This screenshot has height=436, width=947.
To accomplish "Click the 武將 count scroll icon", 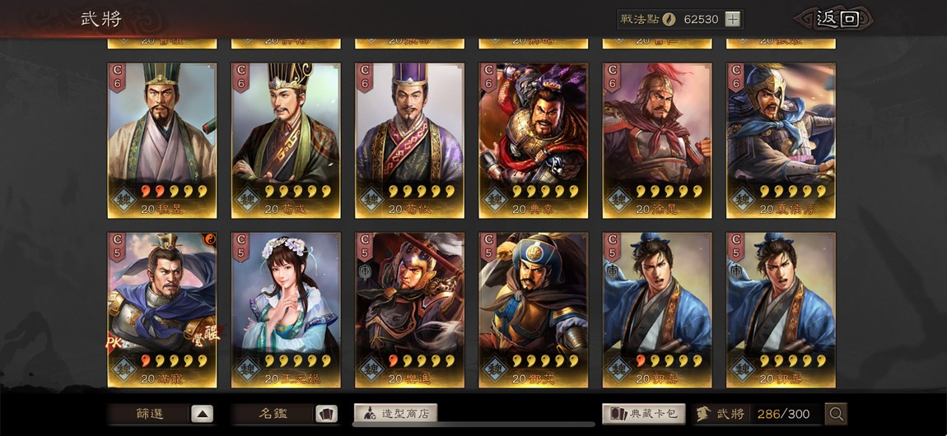I will [x=703, y=414].
